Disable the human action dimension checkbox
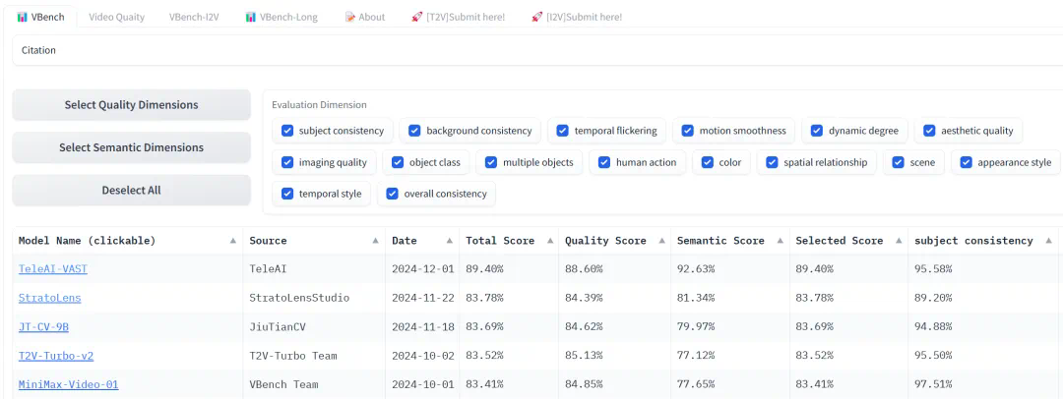Viewport: 1063px width, 399px height. click(x=604, y=162)
